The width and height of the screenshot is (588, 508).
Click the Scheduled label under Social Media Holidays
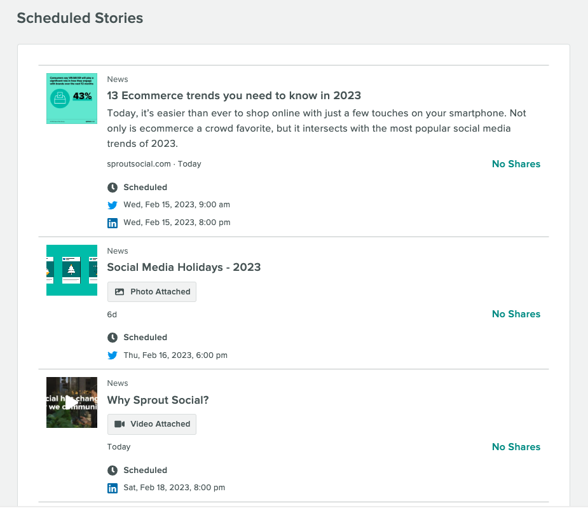pos(146,338)
